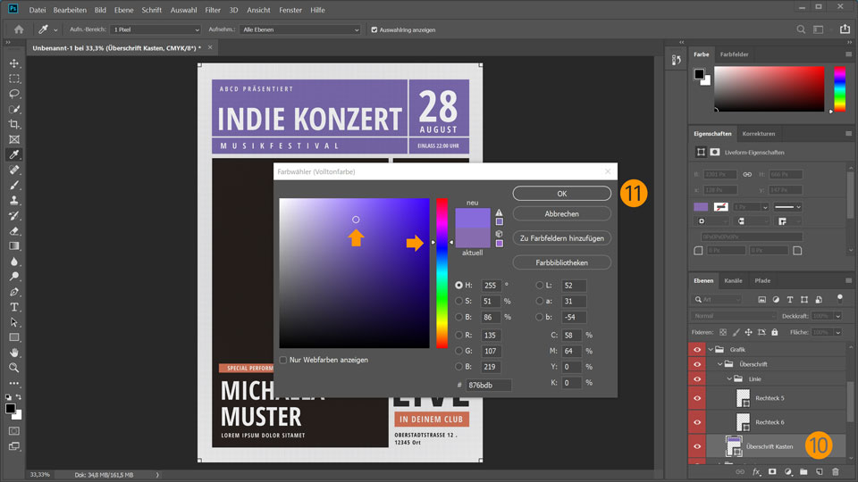The width and height of the screenshot is (858, 482).
Task: Add layer mask icon in Layers panel
Action: click(x=772, y=471)
